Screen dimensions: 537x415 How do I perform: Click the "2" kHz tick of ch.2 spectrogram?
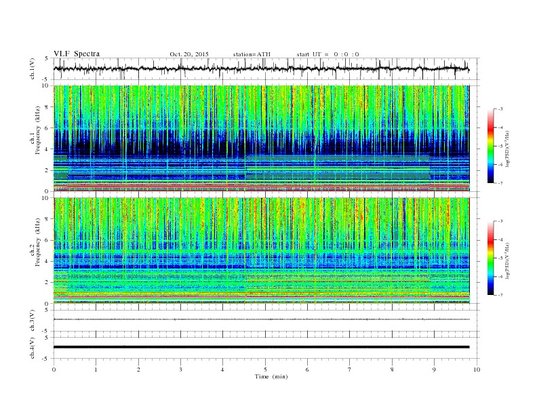47,283
